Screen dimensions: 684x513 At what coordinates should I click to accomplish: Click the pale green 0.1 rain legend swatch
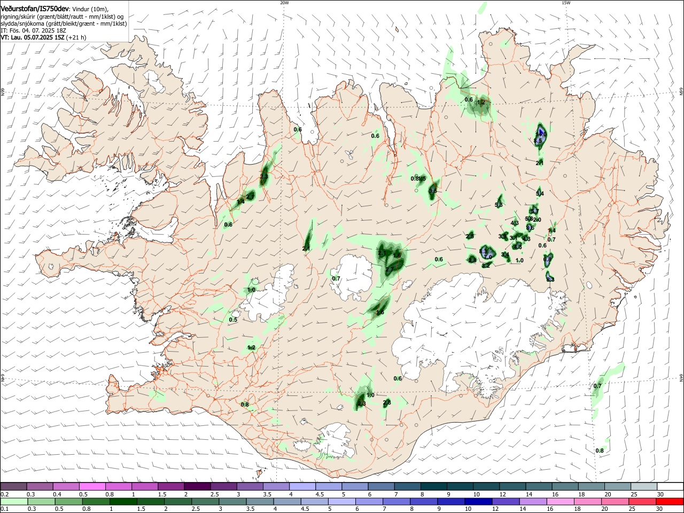(15, 501)
